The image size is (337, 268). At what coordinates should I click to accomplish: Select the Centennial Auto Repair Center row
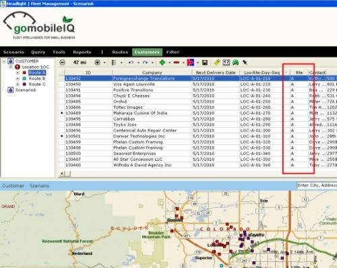coord(198,131)
